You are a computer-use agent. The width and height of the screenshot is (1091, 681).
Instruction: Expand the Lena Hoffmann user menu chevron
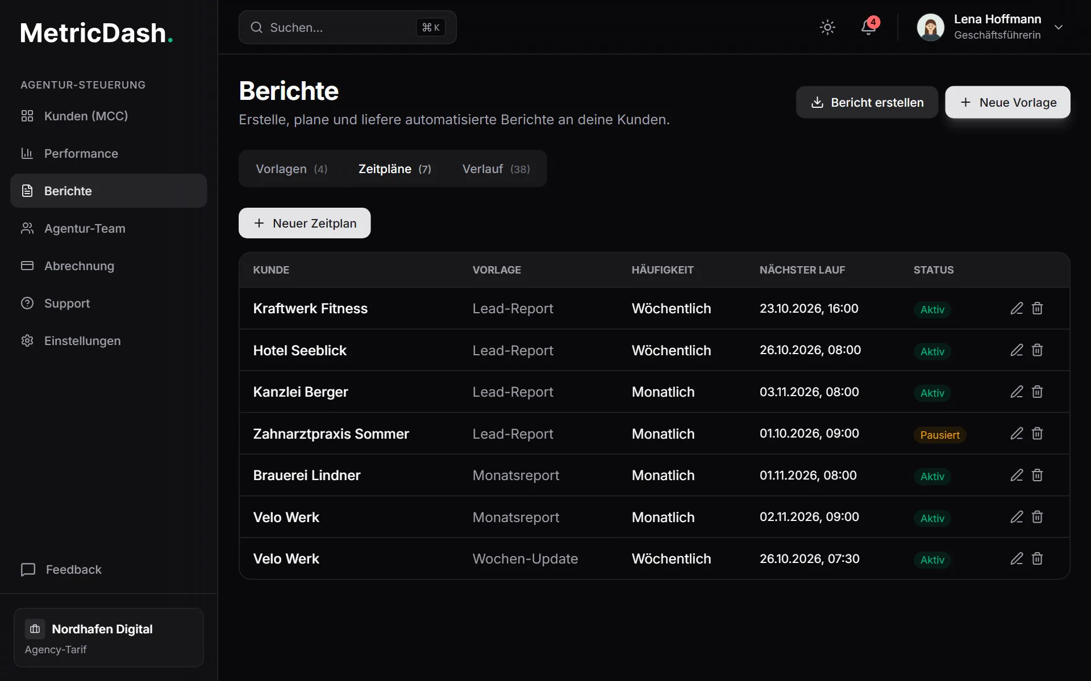(x=1059, y=27)
